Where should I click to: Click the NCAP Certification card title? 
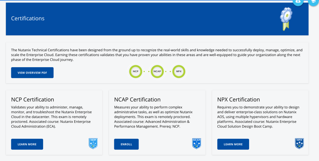(137, 99)
